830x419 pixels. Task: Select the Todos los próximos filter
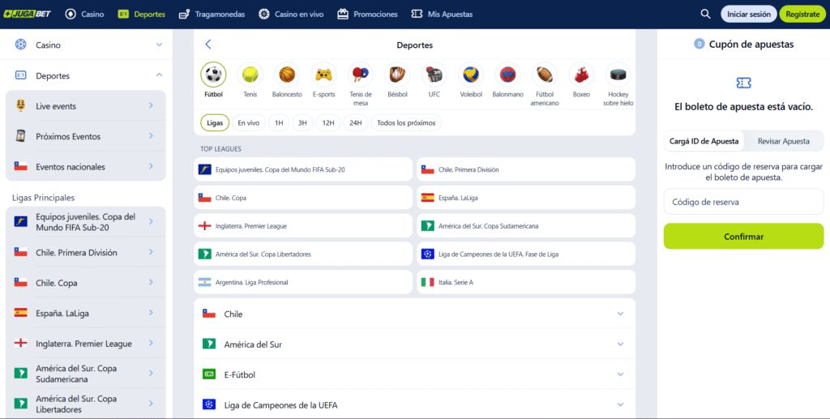[406, 122]
